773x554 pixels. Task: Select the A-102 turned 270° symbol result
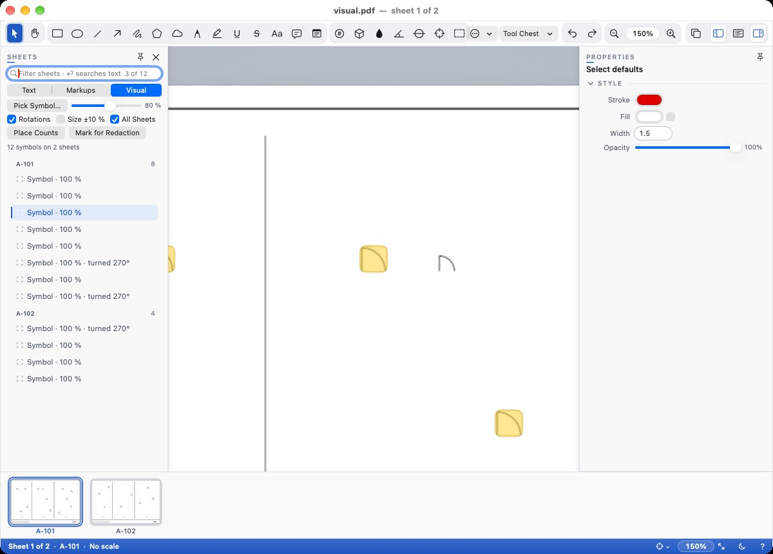(x=84, y=329)
